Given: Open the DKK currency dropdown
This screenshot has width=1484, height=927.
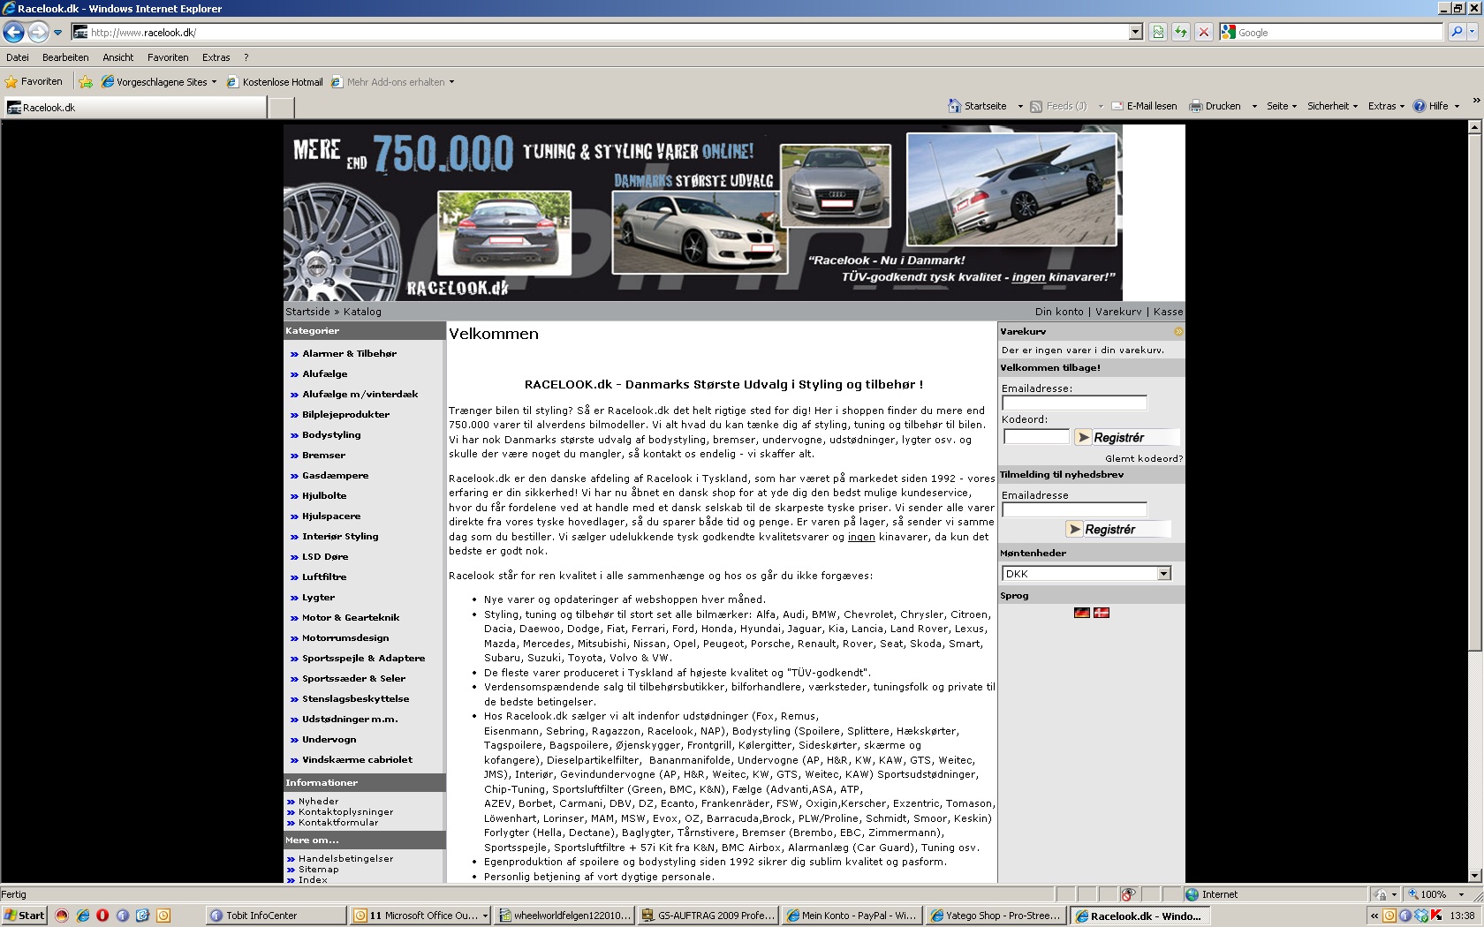Looking at the screenshot, I should [1163, 574].
